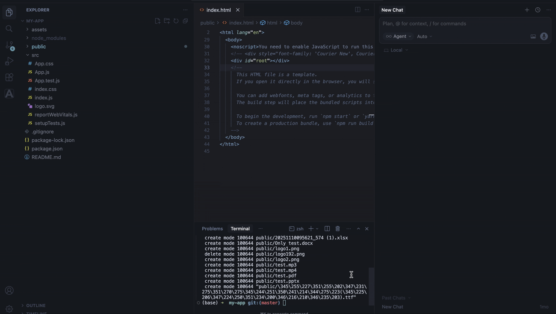The height and width of the screenshot is (314, 556).
Task: Switch to the Problems tab
Action: [212, 229]
